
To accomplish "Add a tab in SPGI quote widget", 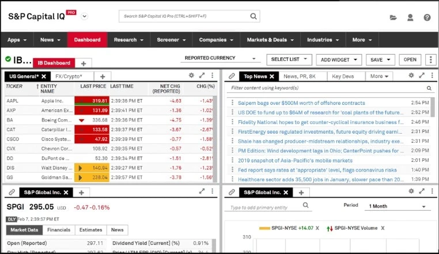I will pyautogui.click(x=81, y=193).
